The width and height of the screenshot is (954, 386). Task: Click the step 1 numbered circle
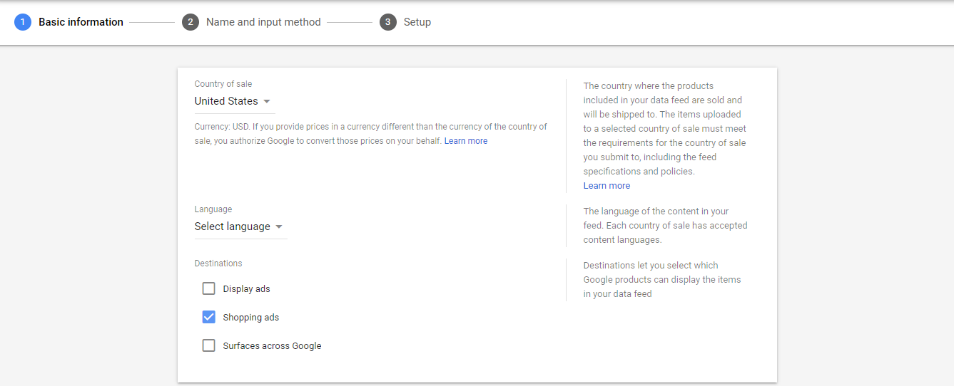(23, 22)
